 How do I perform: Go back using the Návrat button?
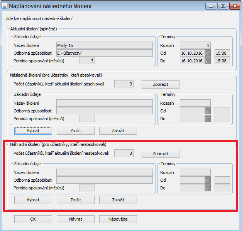tap(75, 219)
